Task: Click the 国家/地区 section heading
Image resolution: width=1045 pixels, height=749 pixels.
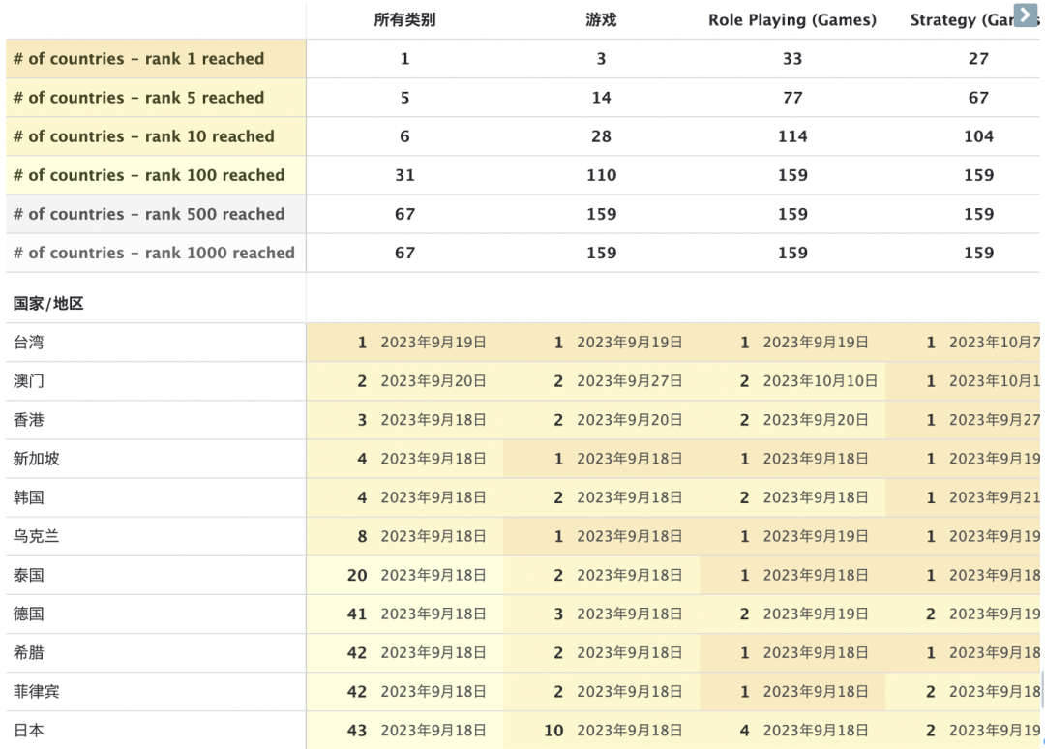Action: 48,304
